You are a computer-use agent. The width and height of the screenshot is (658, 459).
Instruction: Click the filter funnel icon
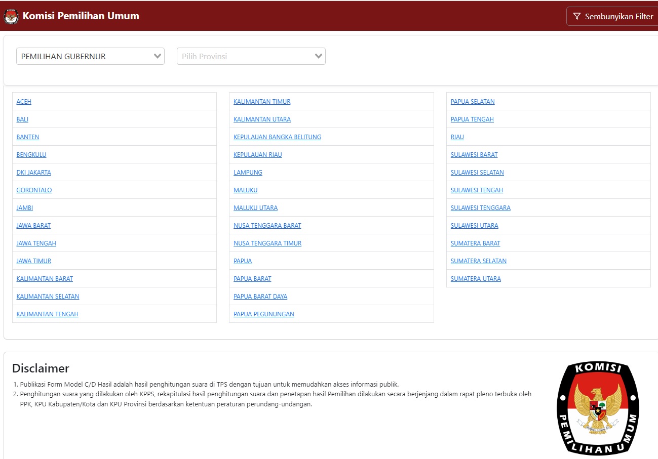576,16
